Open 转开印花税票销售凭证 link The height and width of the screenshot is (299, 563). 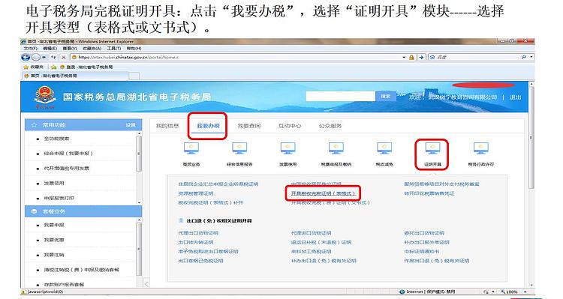429,193
